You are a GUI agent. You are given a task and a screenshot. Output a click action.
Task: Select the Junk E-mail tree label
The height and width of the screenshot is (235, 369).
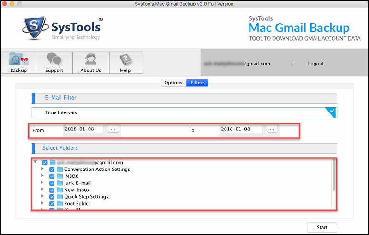click(77, 183)
